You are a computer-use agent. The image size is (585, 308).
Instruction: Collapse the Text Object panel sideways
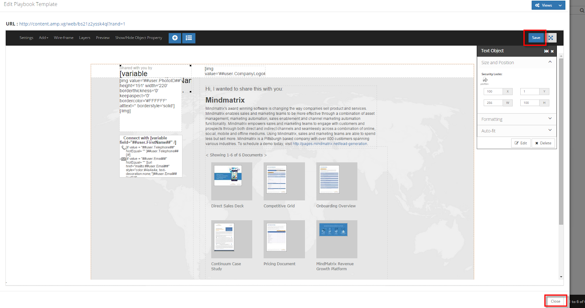pos(546,51)
